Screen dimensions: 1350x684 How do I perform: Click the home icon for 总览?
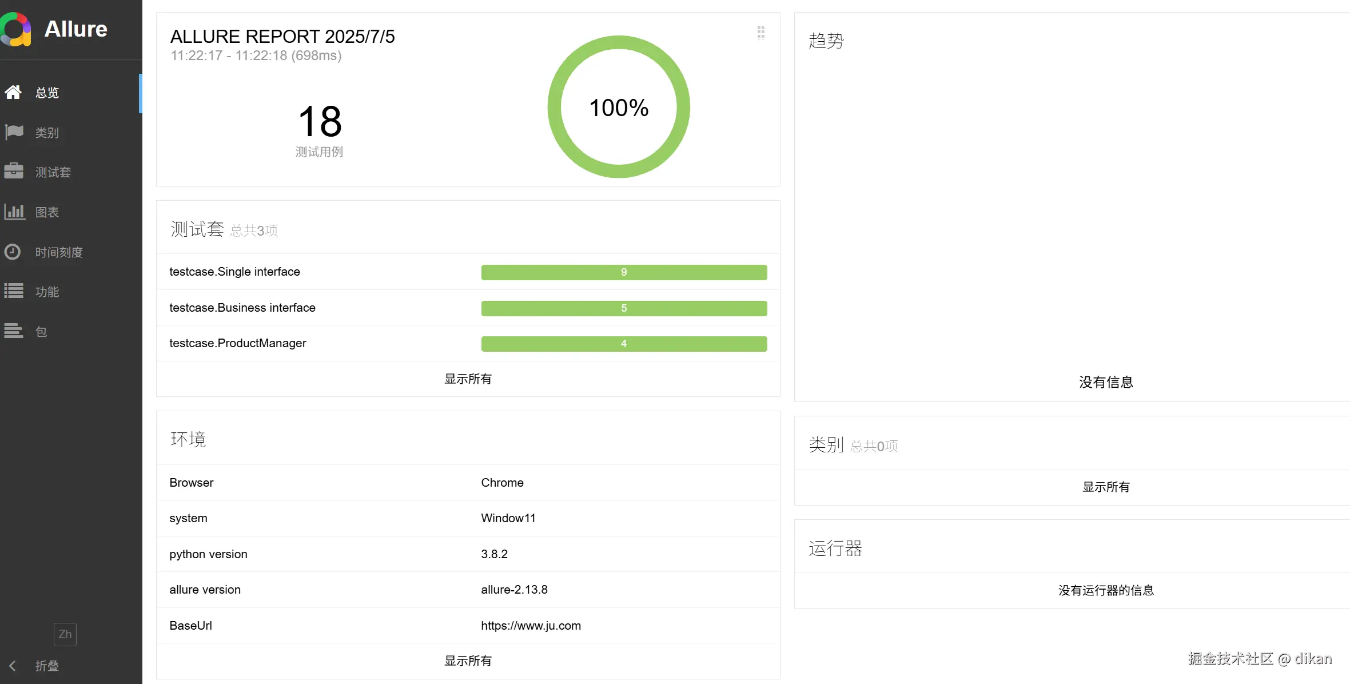(x=13, y=92)
